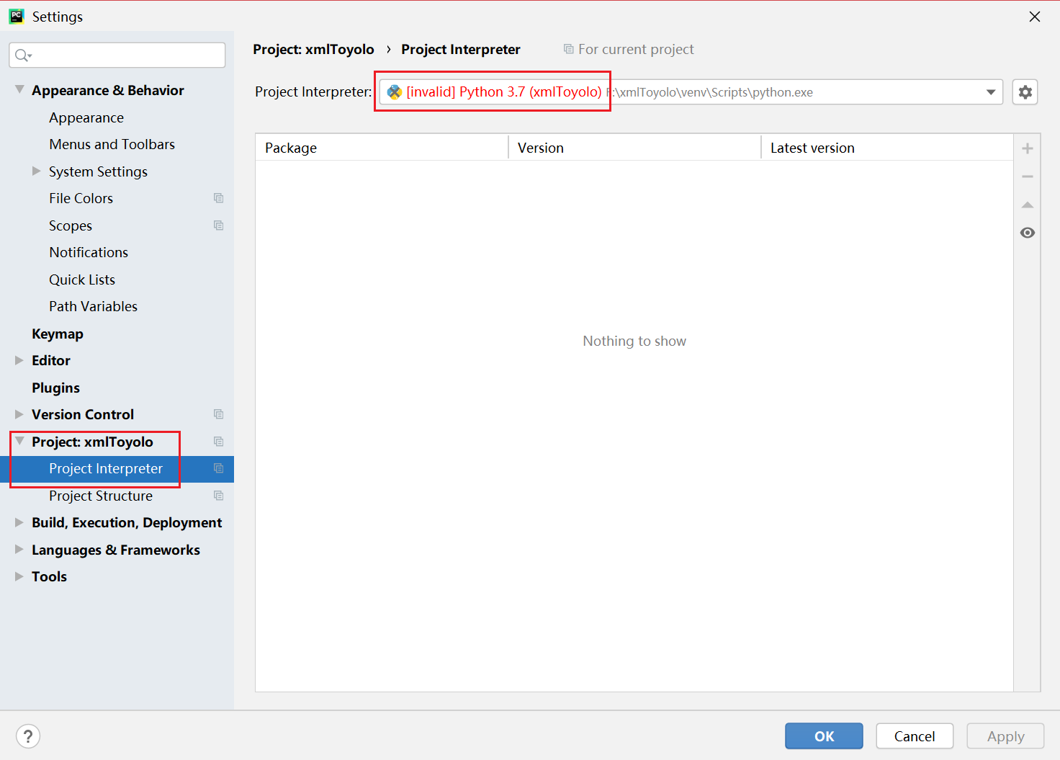Image resolution: width=1060 pixels, height=760 pixels.
Task: Click the search magnifier icon
Action: [x=22, y=55]
